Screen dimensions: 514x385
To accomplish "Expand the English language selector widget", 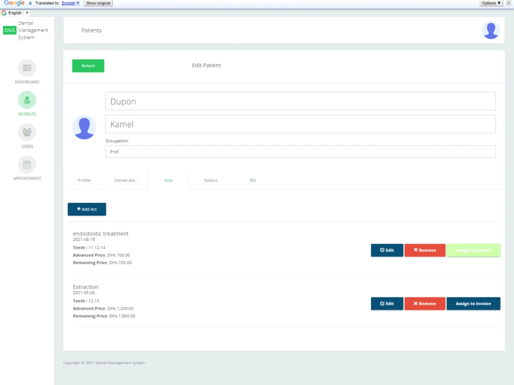I will (x=15, y=13).
